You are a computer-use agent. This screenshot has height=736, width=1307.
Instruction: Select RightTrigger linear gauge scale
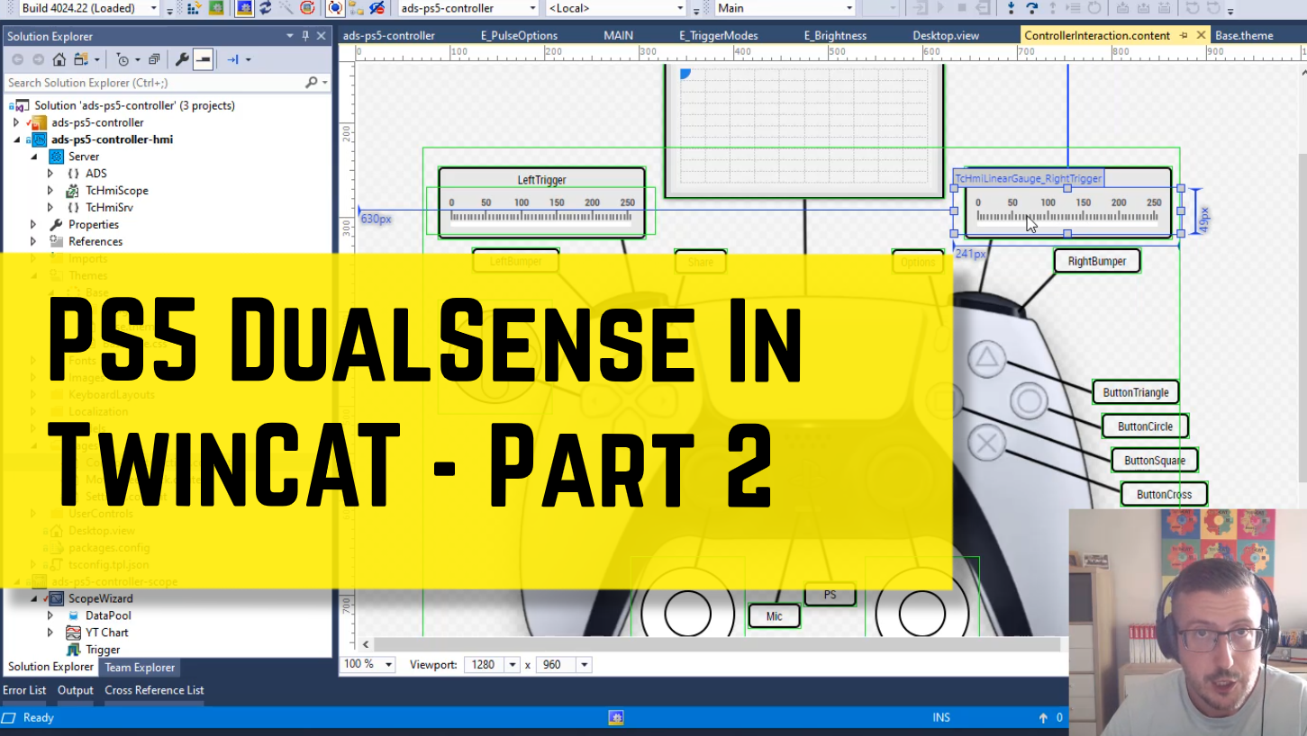1069,210
